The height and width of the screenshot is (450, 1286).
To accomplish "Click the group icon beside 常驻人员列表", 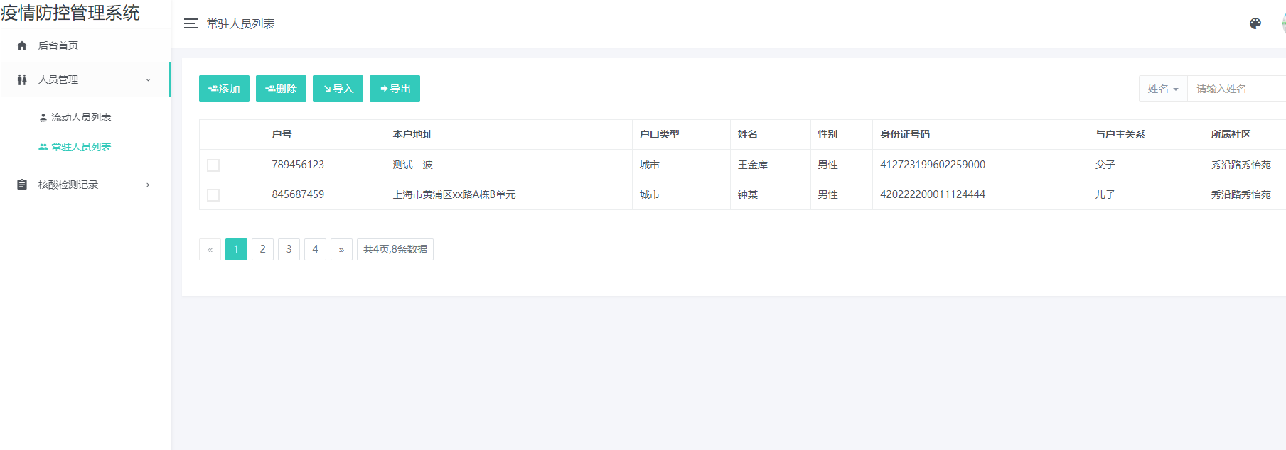I will [43, 147].
